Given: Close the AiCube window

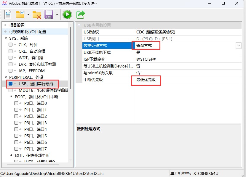Looking at the screenshot, I should pos(237,3).
